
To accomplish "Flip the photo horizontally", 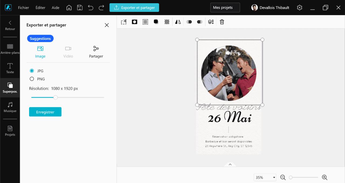I will point(178,22).
